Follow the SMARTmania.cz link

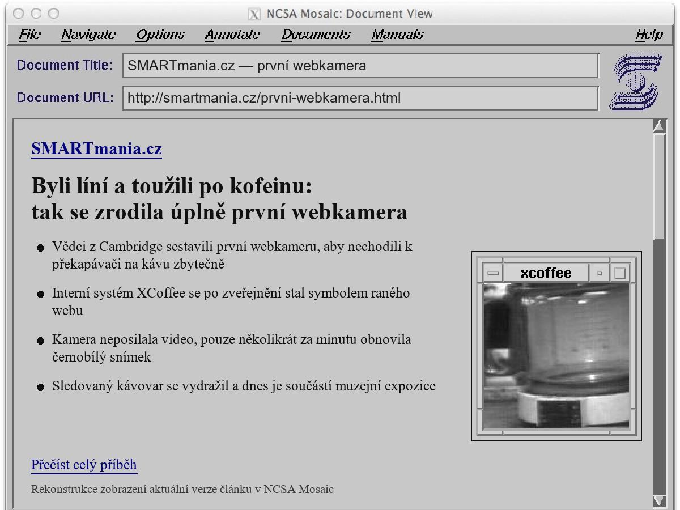tap(96, 149)
